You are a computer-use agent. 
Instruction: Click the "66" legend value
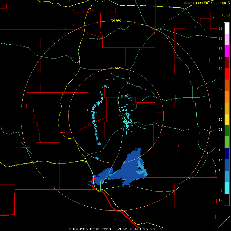[220, 28]
